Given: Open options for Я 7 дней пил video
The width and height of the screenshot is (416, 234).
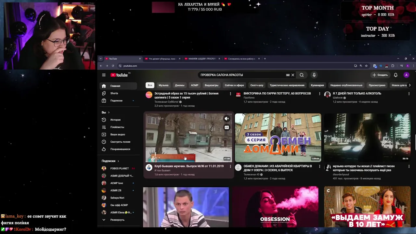Looking at the screenshot, I should coord(409,94).
